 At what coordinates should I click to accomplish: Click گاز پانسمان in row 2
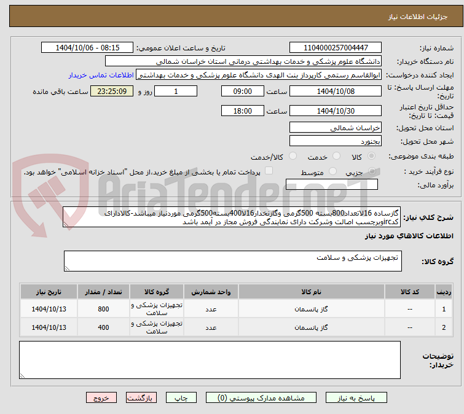[x=312, y=327]
